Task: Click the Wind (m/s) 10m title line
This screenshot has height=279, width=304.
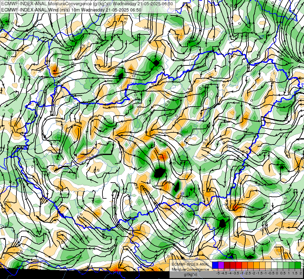Action: 71,10
